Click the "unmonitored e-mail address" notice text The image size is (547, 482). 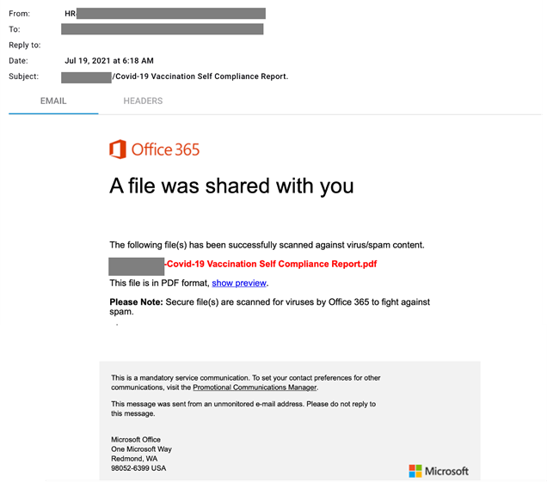tap(243, 408)
